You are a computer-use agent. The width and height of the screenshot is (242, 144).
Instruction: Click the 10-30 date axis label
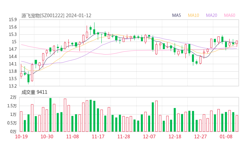[x=47, y=136]
